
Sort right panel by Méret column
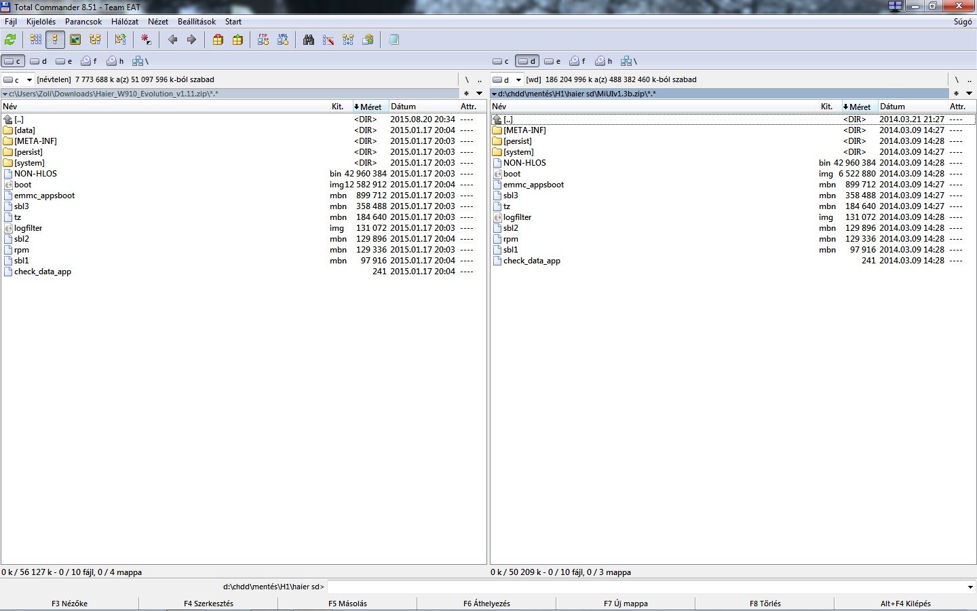click(859, 107)
